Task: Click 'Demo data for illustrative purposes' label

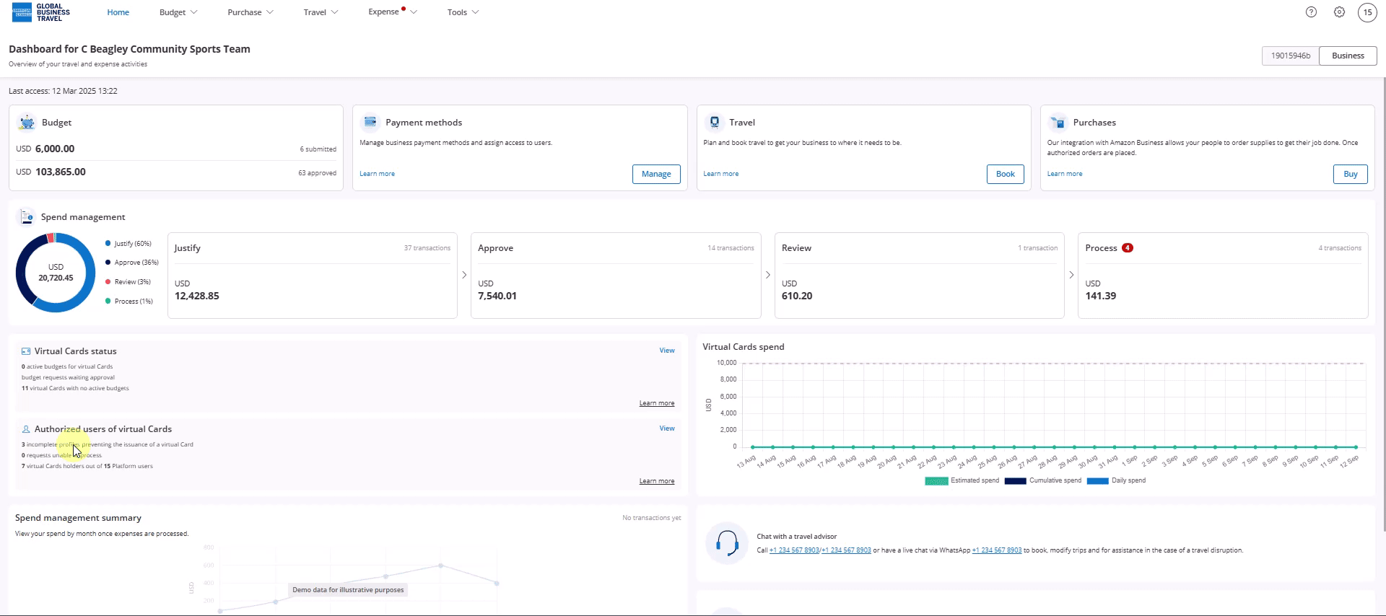Action: tap(348, 590)
